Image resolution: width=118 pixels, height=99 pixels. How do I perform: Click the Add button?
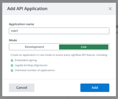click(95, 88)
